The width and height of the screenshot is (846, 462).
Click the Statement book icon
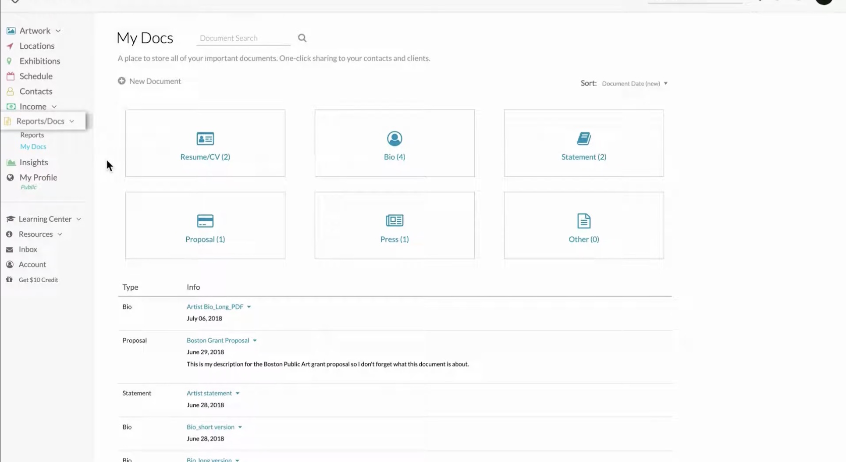(584, 139)
